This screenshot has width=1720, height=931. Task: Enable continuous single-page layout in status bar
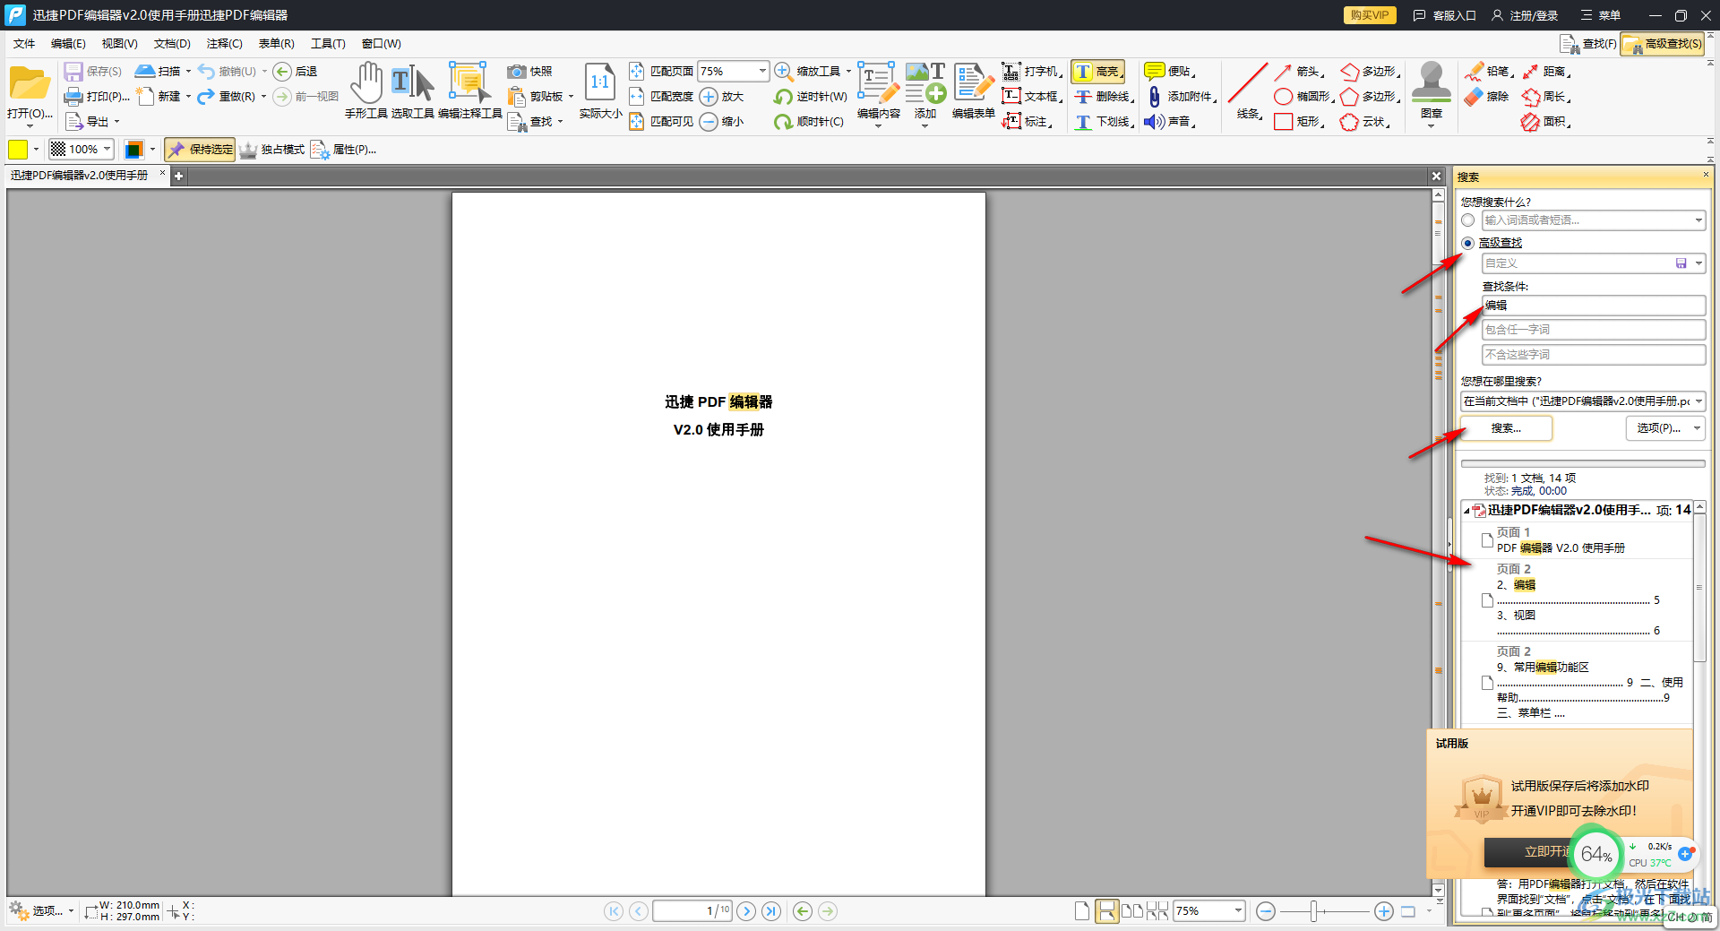[x=1107, y=911]
